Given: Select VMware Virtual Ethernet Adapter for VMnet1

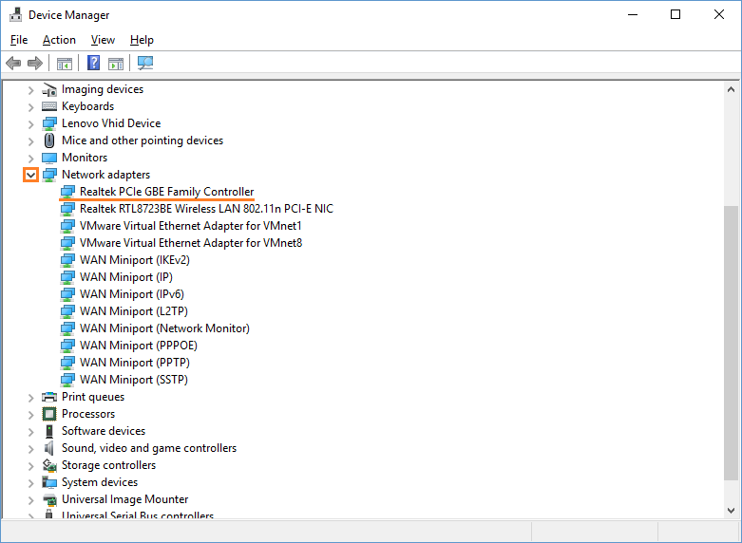Looking at the screenshot, I should click(191, 226).
